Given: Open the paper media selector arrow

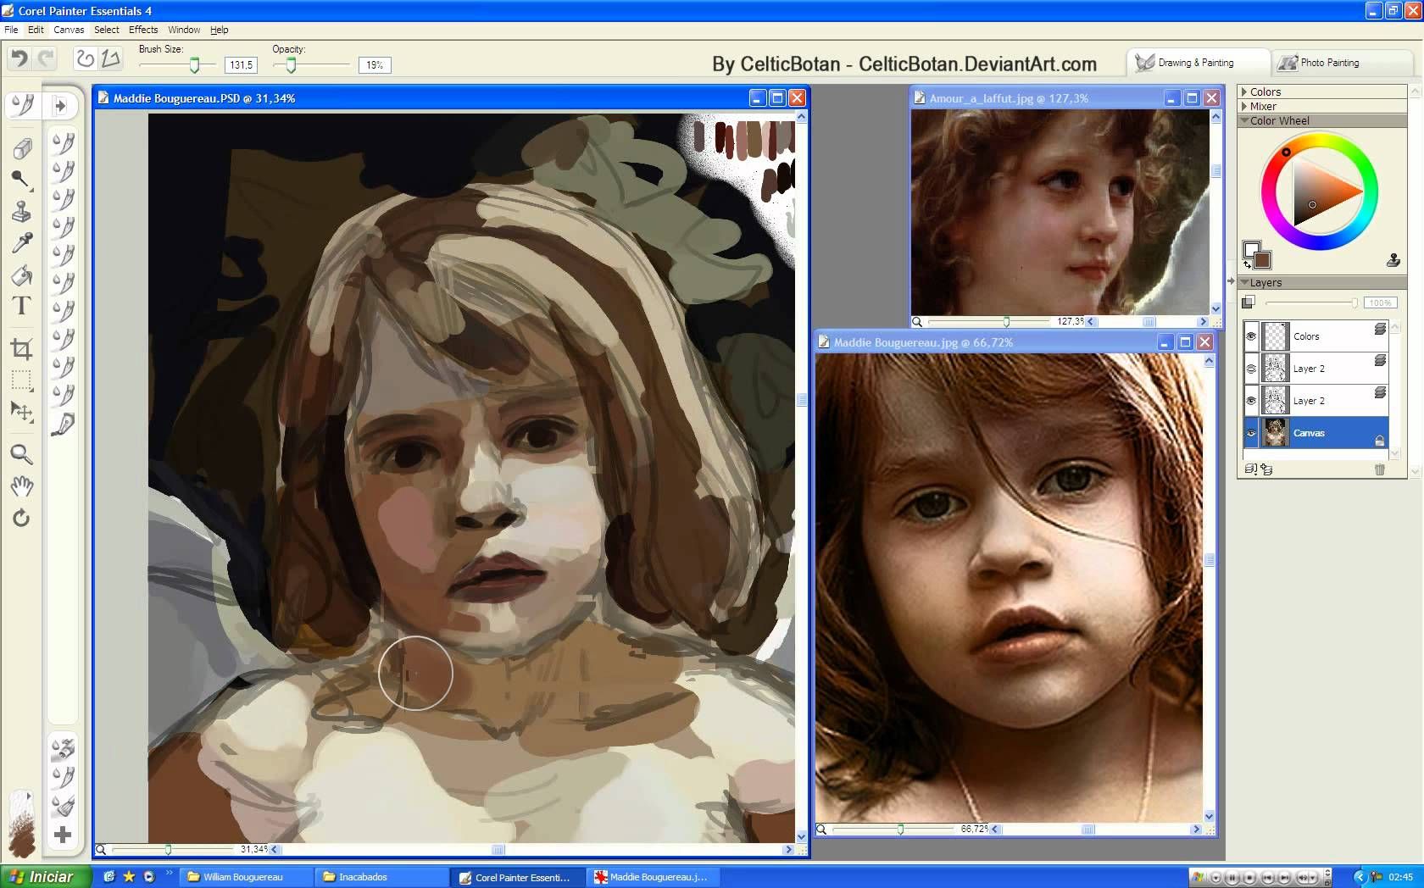Looking at the screenshot, I should 30,796.
